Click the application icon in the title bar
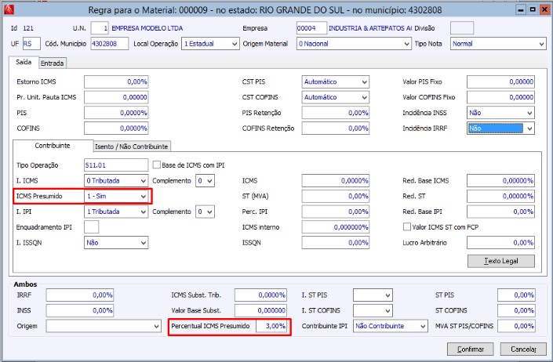This screenshot has width=553, height=362. (7, 9)
